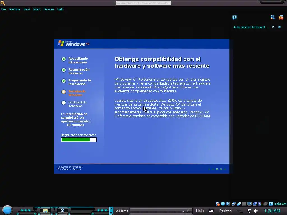Open the Address bar dropdown arrow
The image size is (287, 215).
click(x=183, y=211)
